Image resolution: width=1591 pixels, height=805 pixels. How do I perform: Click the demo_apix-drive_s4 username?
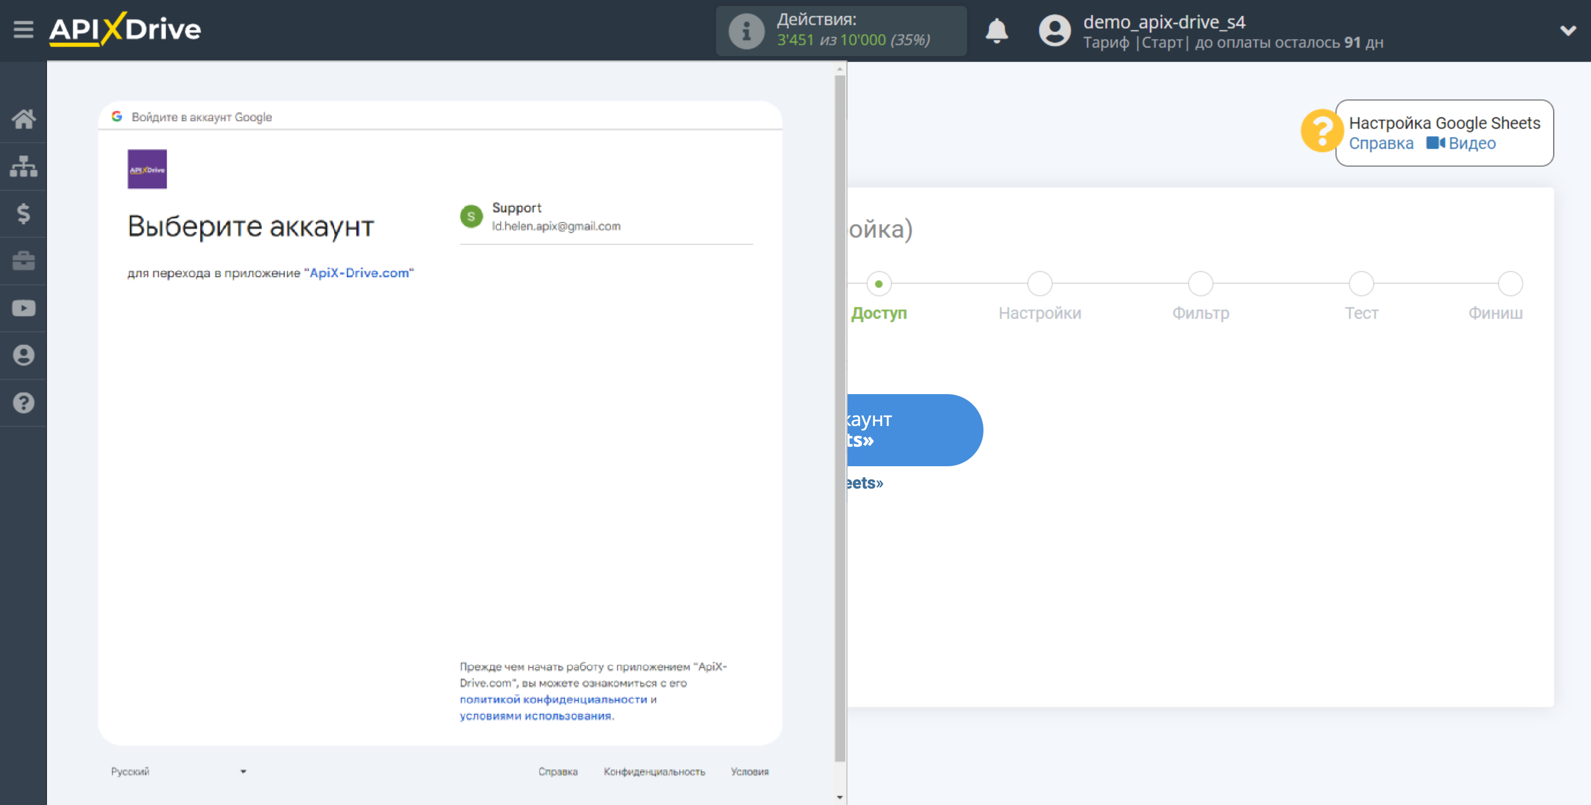coord(1164,22)
